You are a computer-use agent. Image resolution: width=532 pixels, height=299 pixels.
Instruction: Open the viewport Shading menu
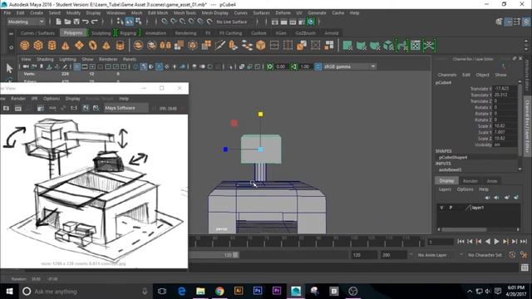click(x=45, y=59)
